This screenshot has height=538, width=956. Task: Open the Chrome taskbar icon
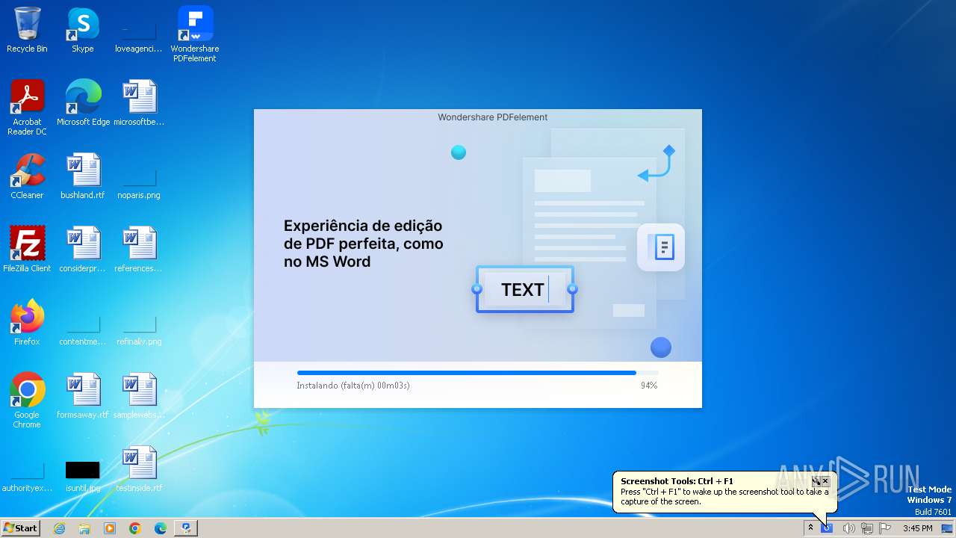135,528
